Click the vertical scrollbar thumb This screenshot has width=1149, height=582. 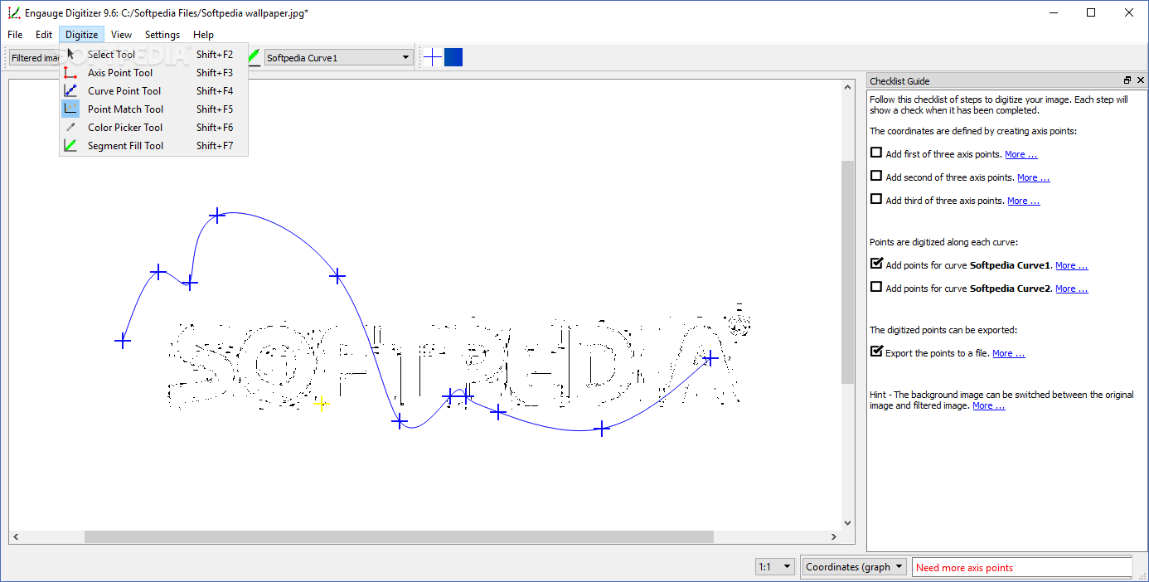tap(847, 272)
